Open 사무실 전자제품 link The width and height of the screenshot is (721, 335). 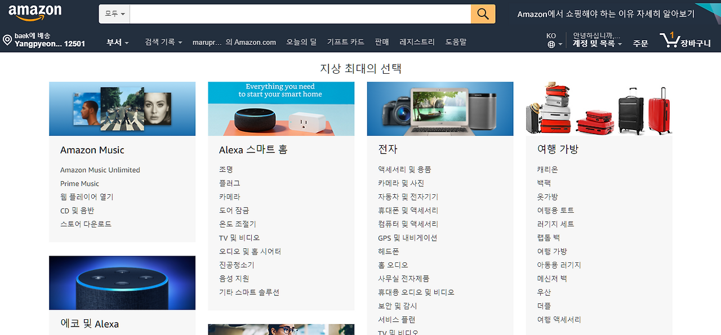404,279
